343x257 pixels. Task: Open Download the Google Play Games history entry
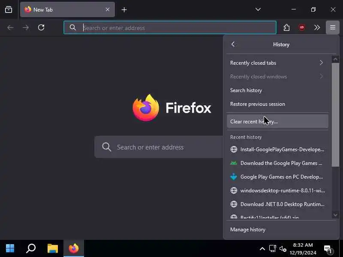(x=277, y=163)
